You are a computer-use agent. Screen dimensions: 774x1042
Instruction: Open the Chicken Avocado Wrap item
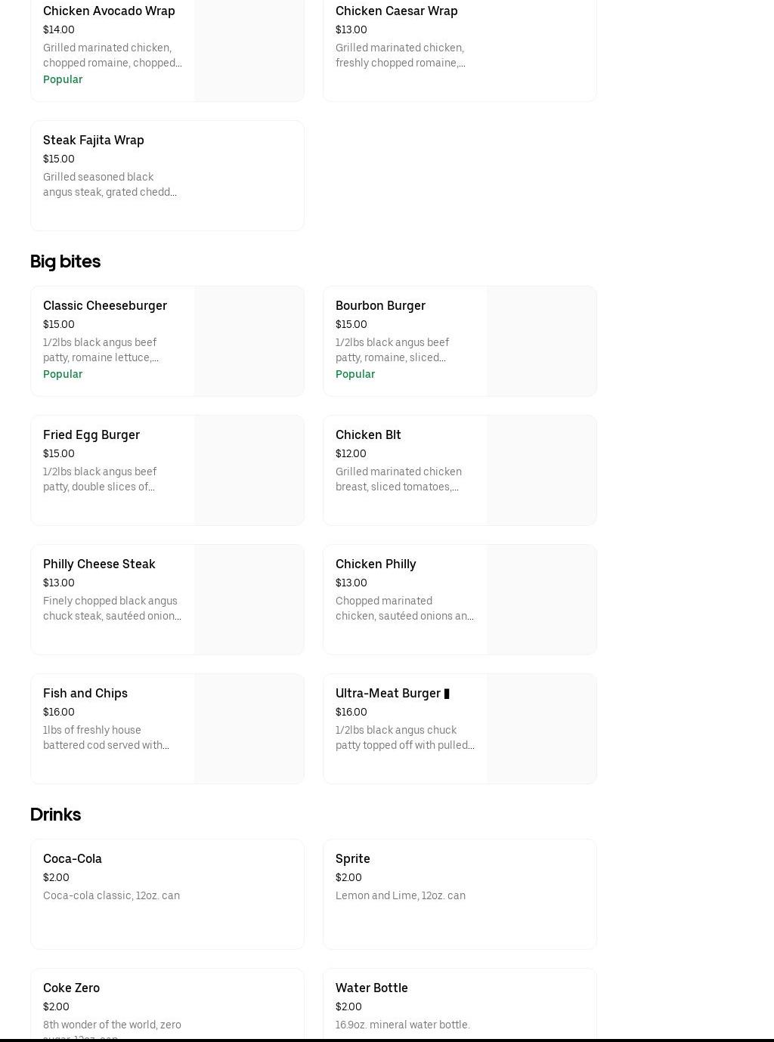point(109,11)
